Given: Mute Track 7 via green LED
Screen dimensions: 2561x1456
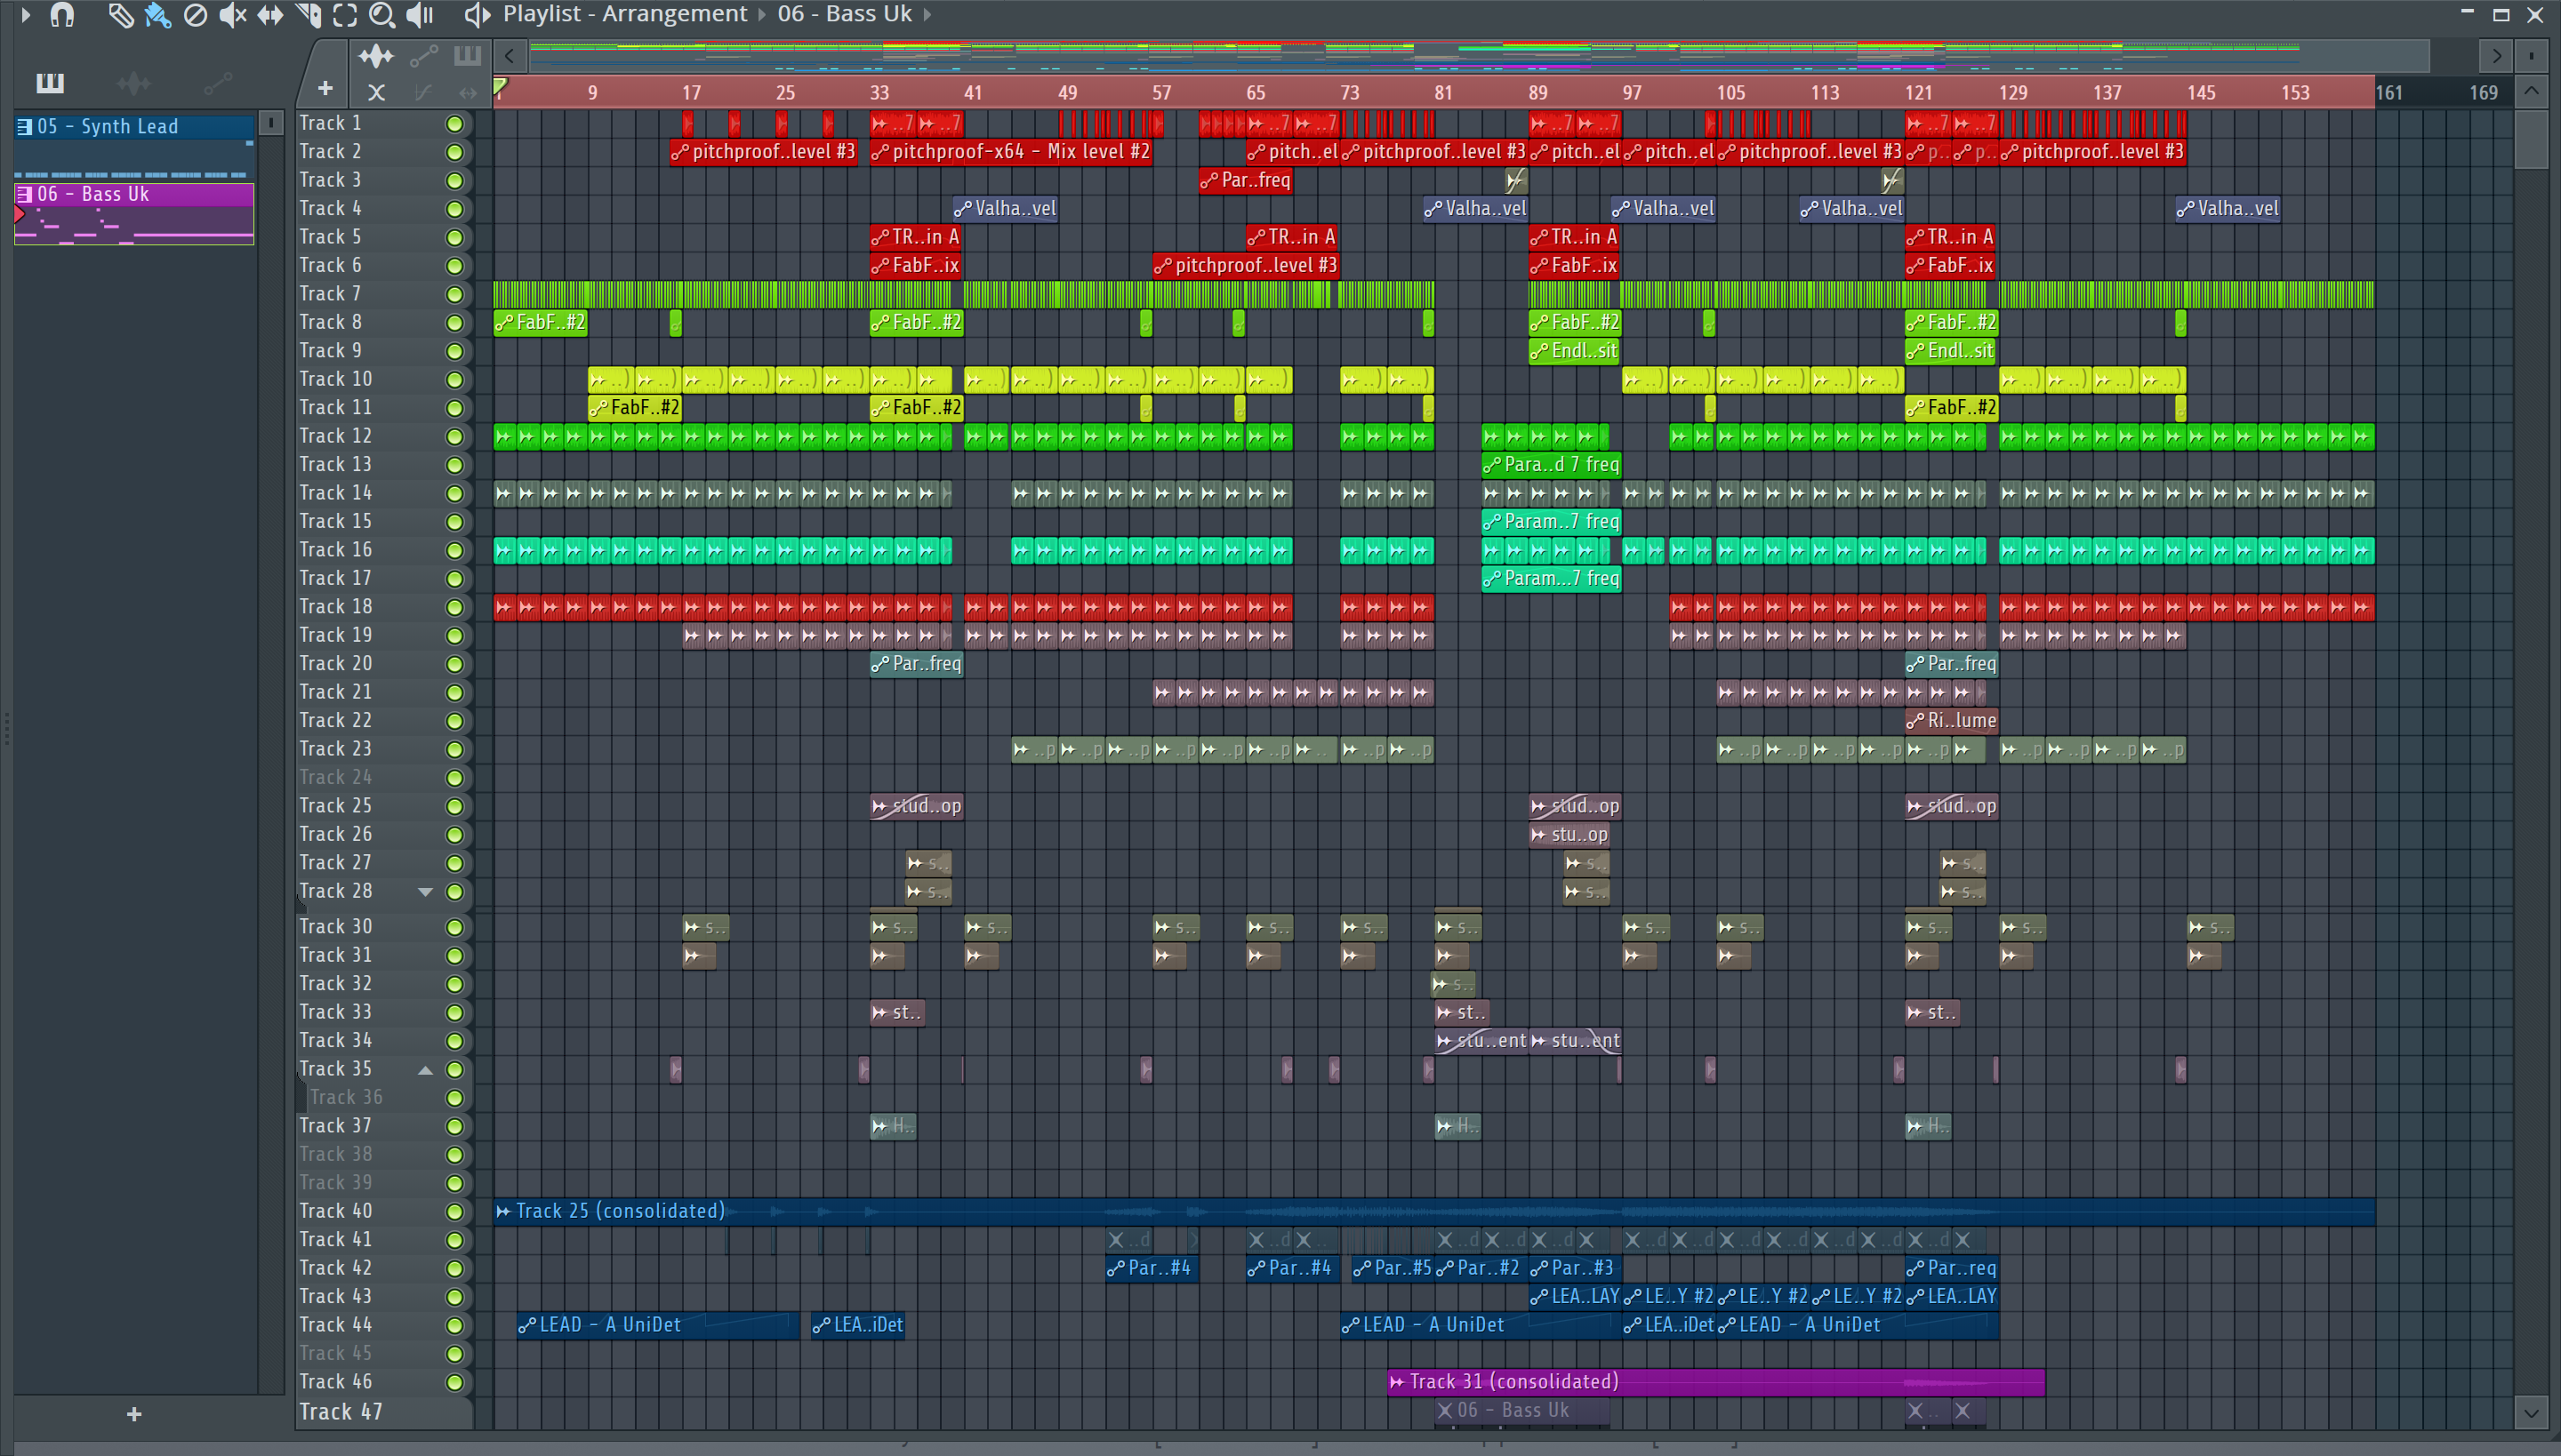Looking at the screenshot, I should (x=454, y=294).
